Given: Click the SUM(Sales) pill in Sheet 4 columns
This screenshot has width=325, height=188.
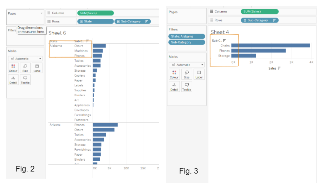Looking at the screenshot, I should click(259, 12).
